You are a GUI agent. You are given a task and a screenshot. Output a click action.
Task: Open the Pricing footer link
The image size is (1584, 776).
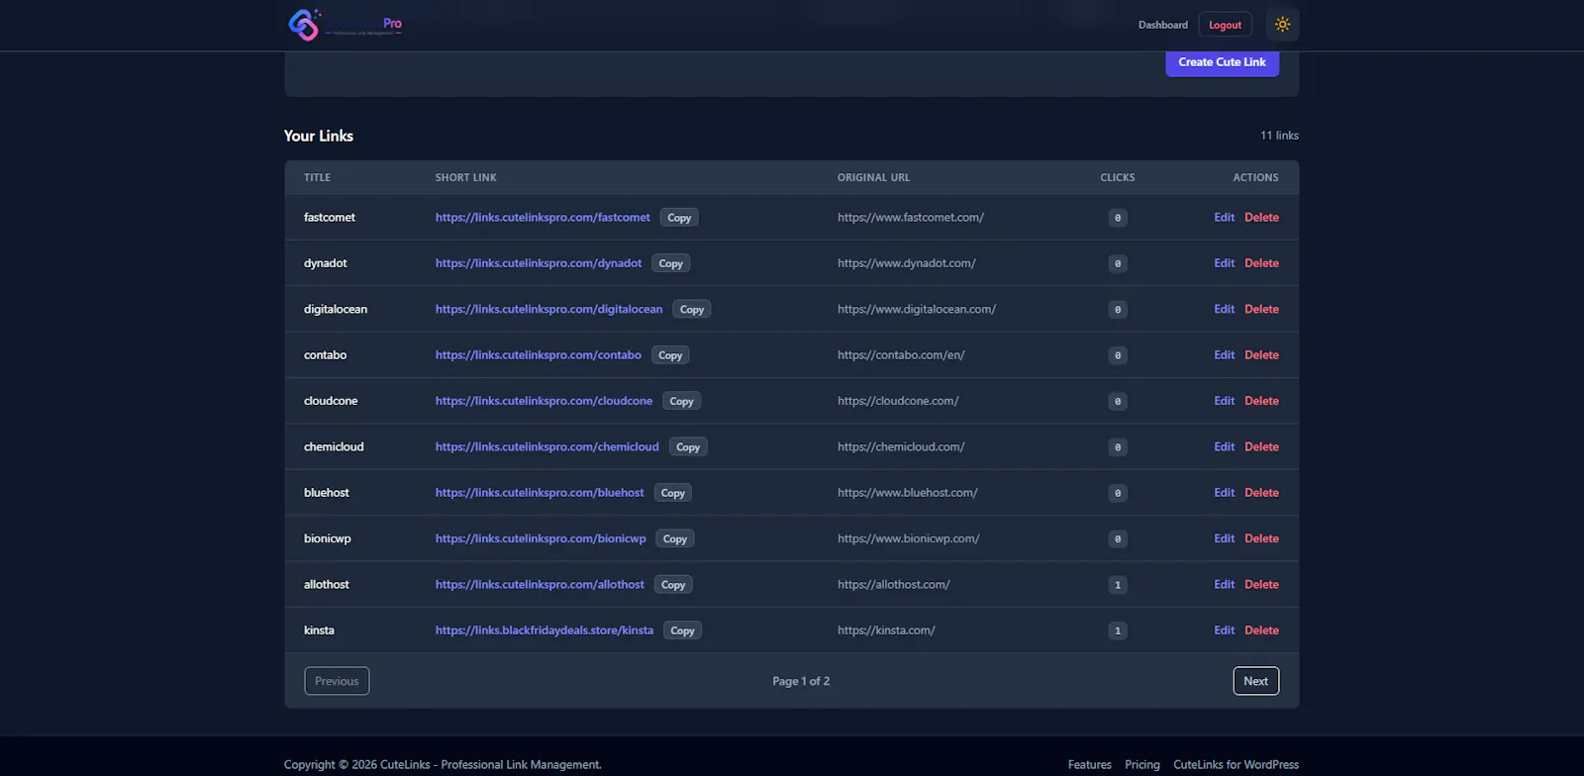point(1141,765)
